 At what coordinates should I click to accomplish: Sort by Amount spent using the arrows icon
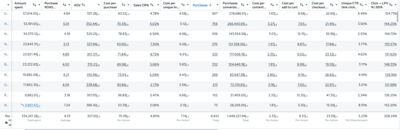35,5
